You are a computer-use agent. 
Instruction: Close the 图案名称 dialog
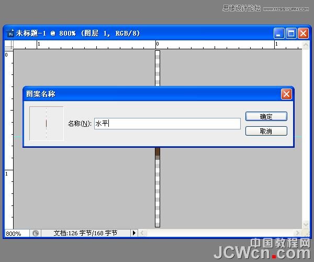pyautogui.click(x=286, y=94)
